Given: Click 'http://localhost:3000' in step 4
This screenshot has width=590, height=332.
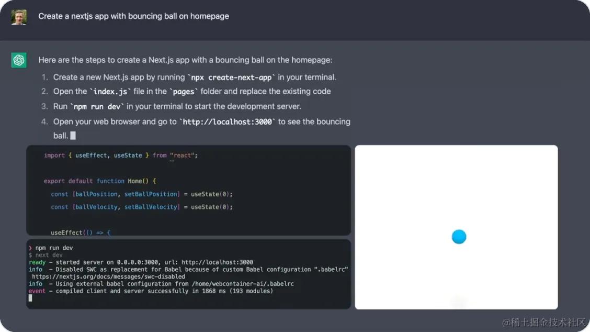Looking at the screenshot, I should 228,121.
